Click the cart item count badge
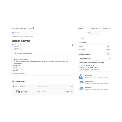Viewport: 122px width, 122px height. (x=110, y=28)
